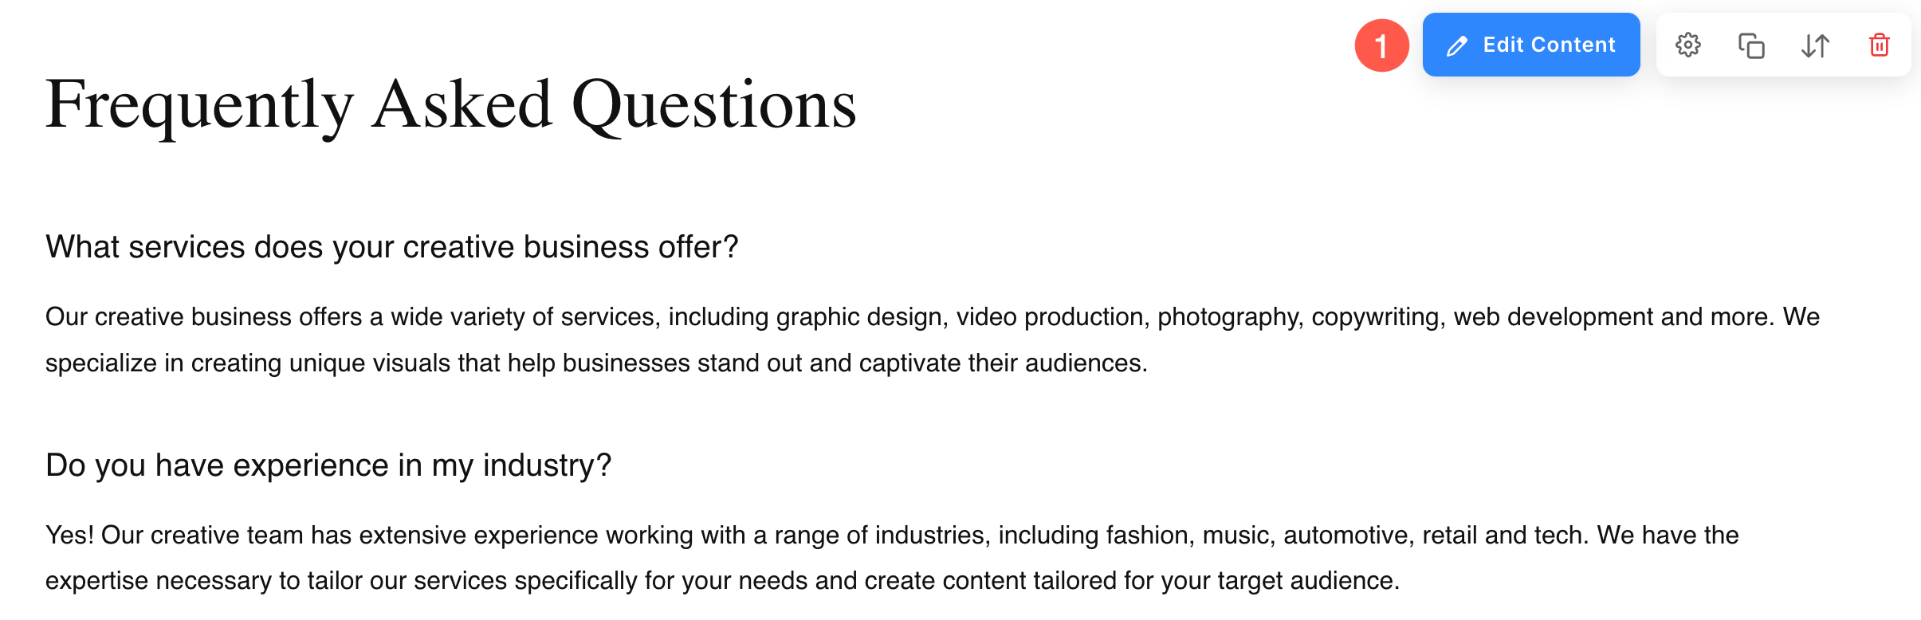This screenshot has width=1921, height=620.
Task: Click the "Do you have experience in my industry?" question
Action: [328, 465]
